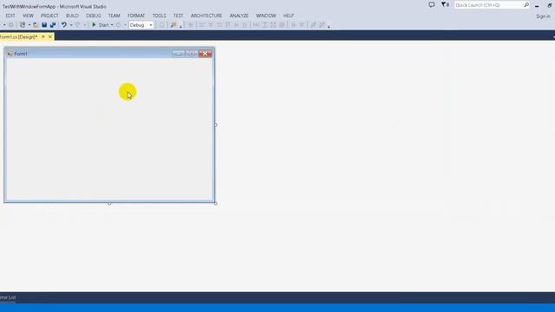555x312 pixels.
Task: Open the PROJECT menu
Action: click(x=49, y=16)
